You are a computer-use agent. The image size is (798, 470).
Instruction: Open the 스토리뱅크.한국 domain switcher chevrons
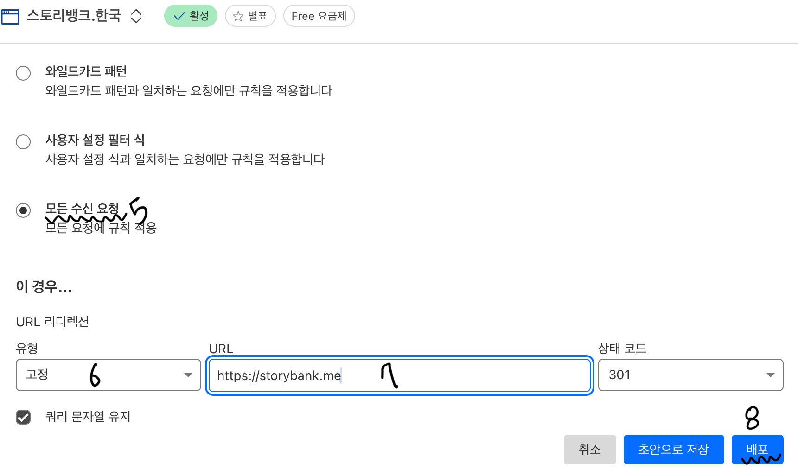click(136, 16)
